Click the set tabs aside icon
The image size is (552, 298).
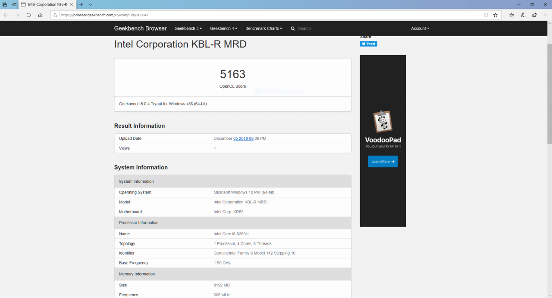pyautogui.click(x=14, y=4)
